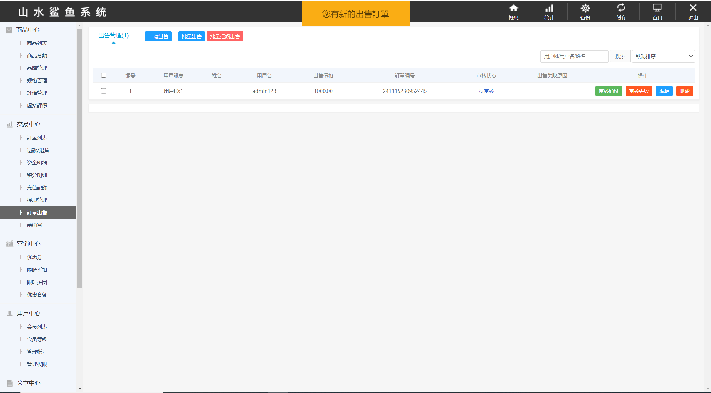Open the 默認排序 sort dropdown
Viewport: 711px width, 393px height.
click(663, 56)
